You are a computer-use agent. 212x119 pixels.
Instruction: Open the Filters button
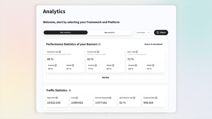tap(161, 32)
